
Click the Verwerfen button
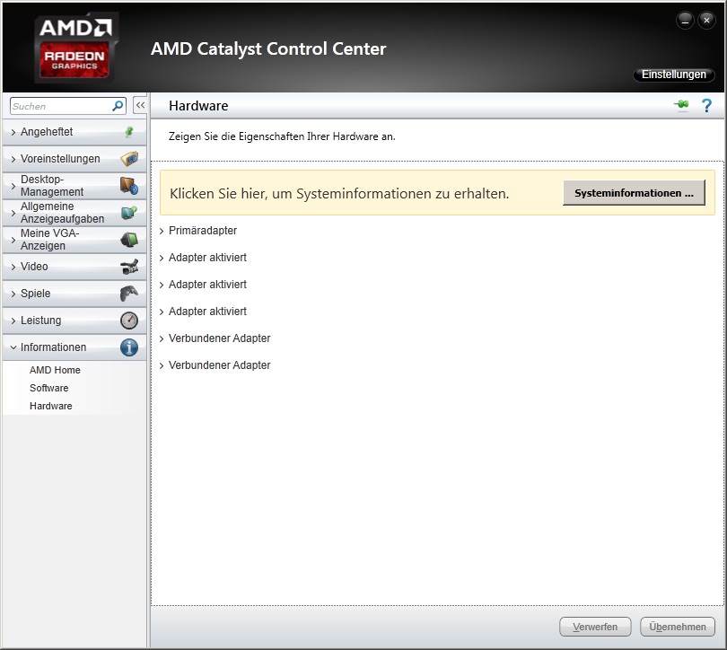(x=595, y=627)
